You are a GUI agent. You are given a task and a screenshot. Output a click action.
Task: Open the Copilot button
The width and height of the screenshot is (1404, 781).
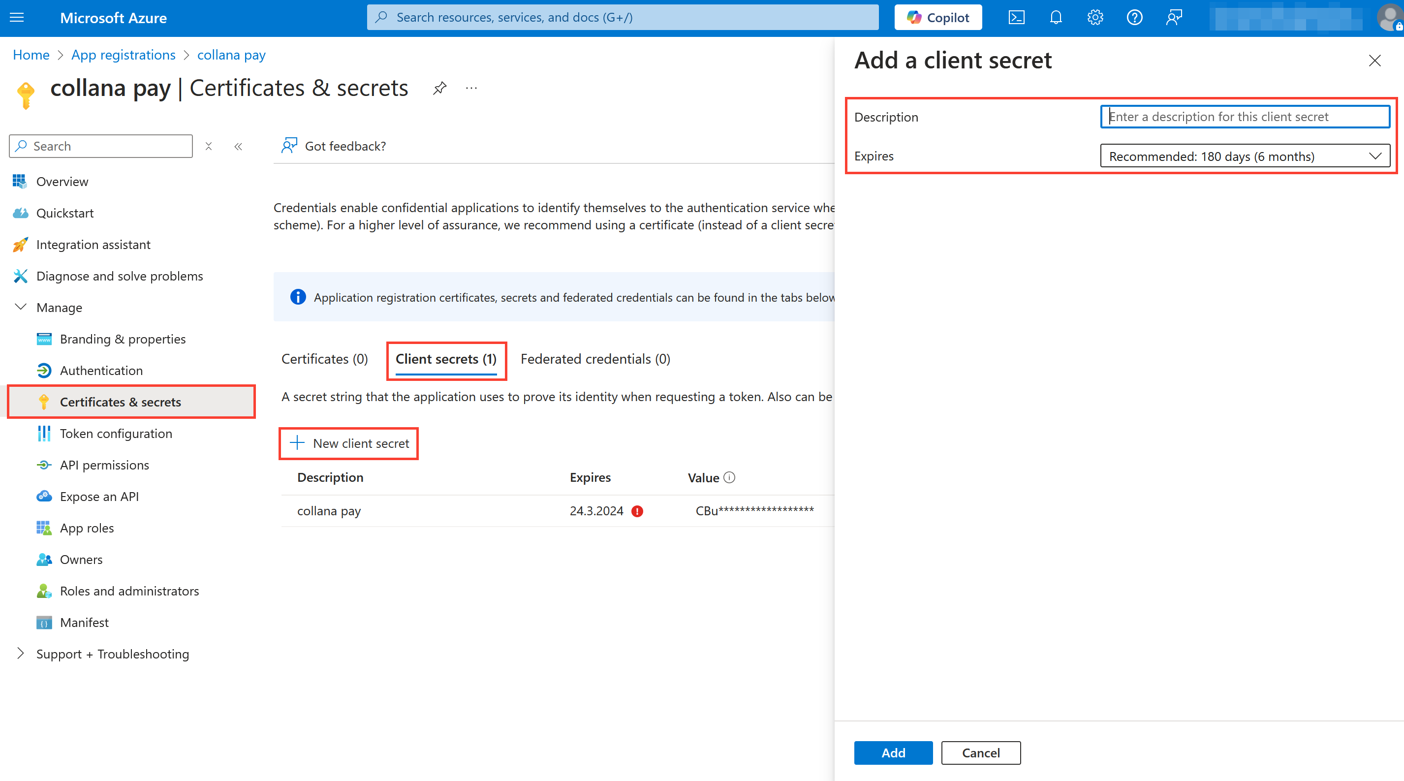coord(937,17)
